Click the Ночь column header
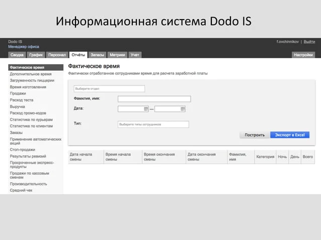 (282, 157)
